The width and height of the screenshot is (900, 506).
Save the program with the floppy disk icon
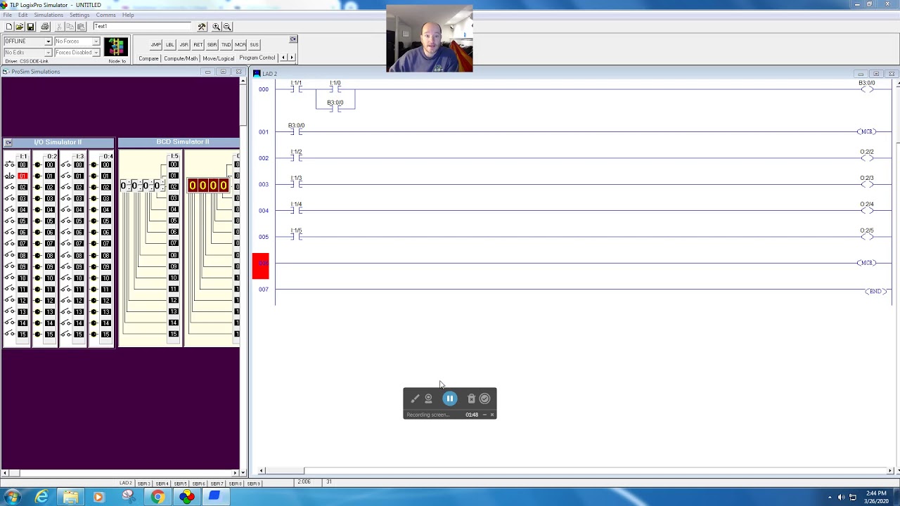[30, 27]
